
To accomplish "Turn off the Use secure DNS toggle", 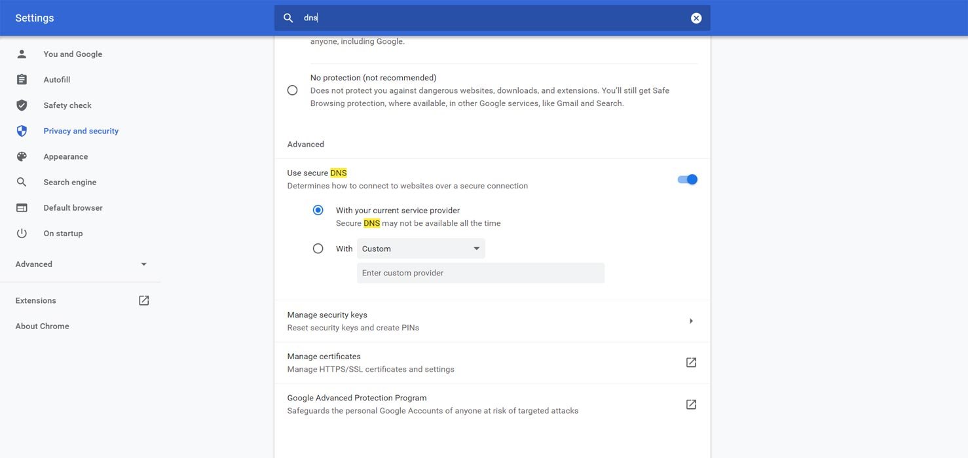I will pyautogui.click(x=688, y=179).
